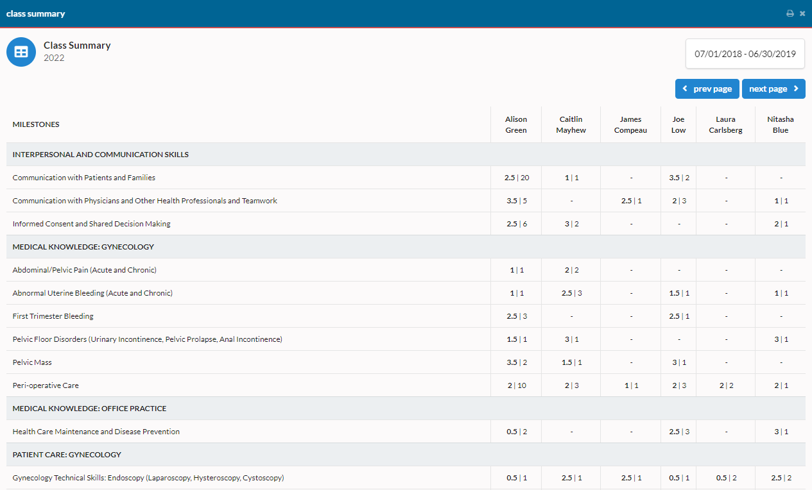This screenshot has height=490, width=812.
Task: Open First Trimester Bleeding milestone row
Action: click(x=53, y=316)
